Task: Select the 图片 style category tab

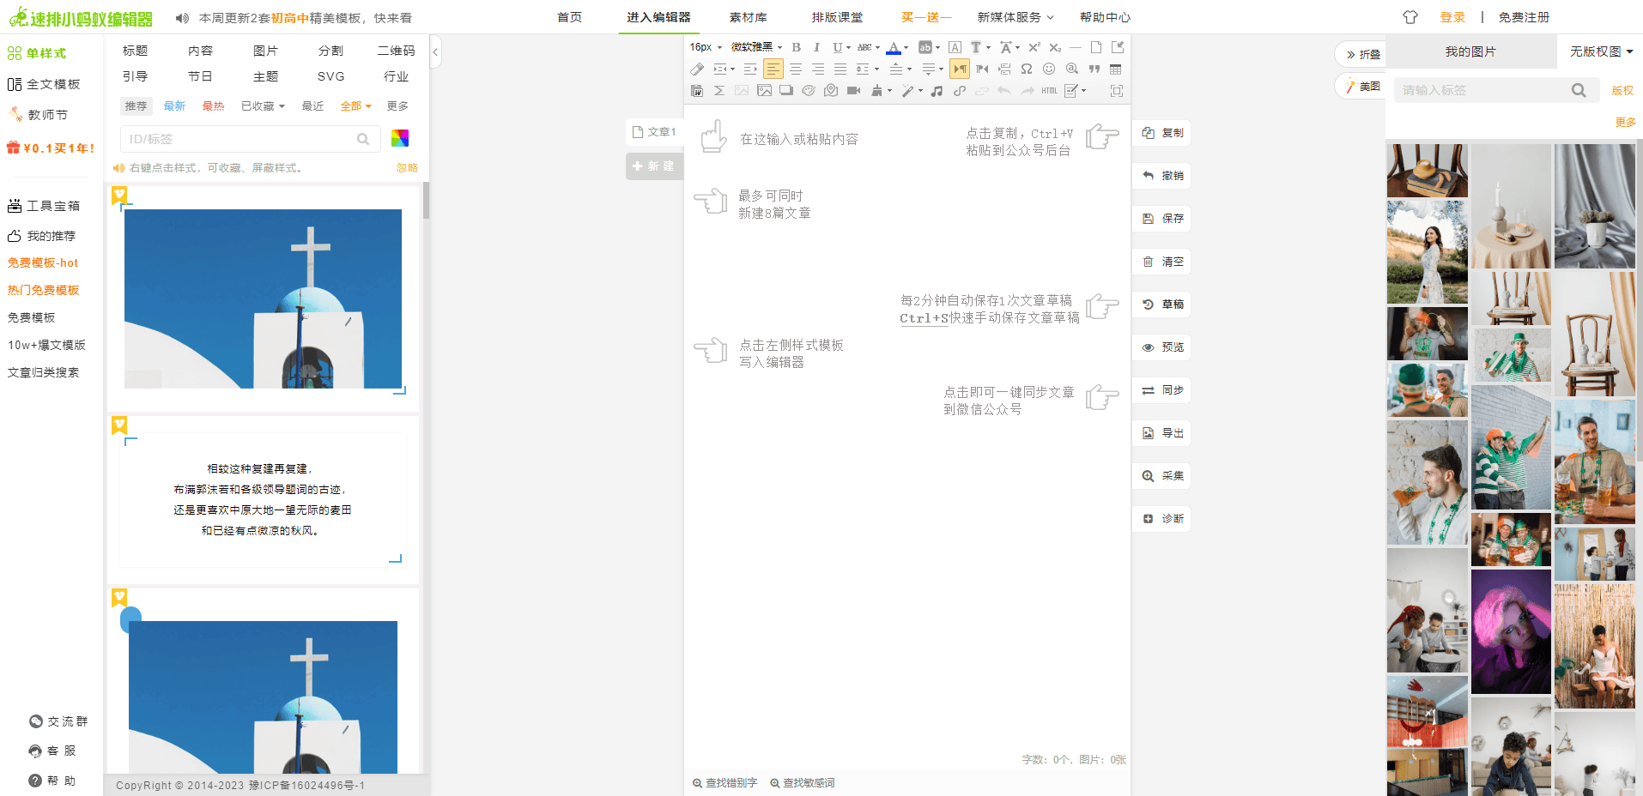Action: coord(265,50)
